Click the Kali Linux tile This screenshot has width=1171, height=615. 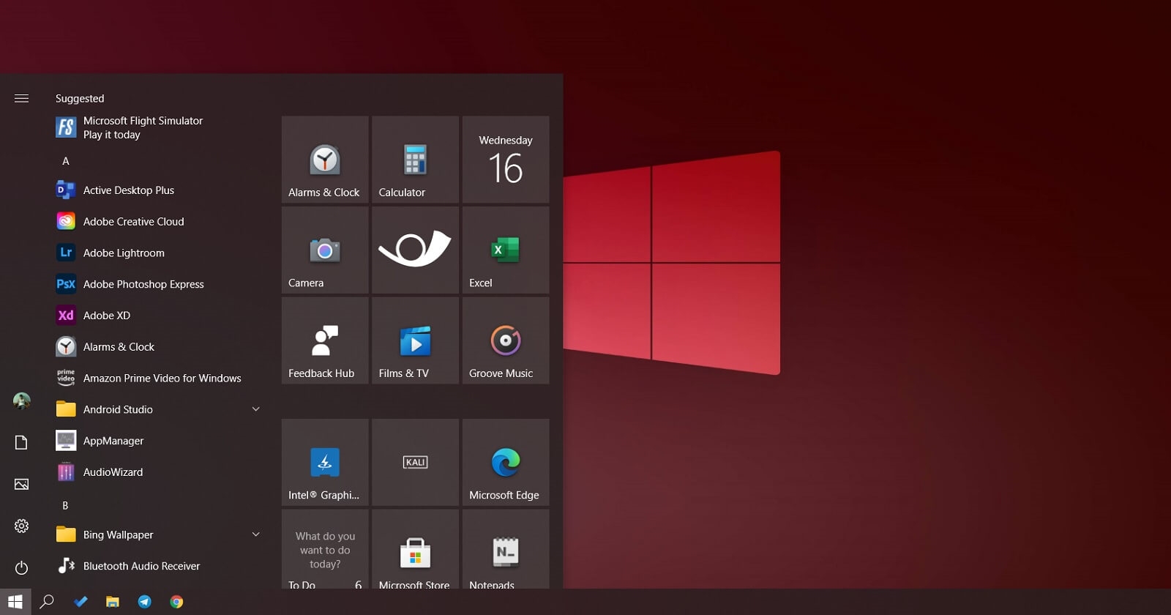coord(415,463)
